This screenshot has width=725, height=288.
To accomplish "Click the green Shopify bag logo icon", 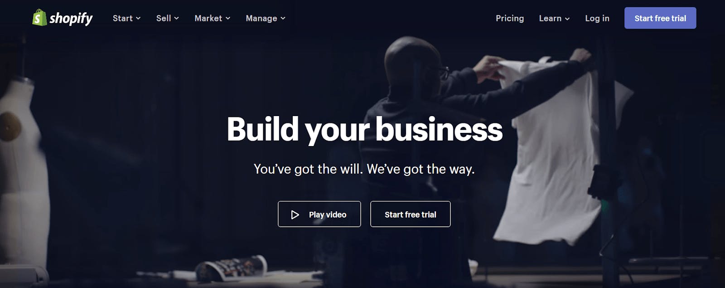I will (39, 18).
